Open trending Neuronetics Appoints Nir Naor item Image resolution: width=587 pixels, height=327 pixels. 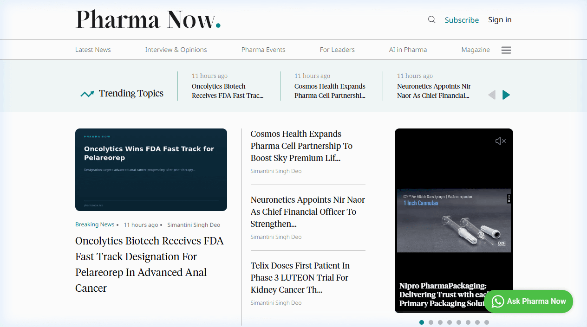coord(434,91)
